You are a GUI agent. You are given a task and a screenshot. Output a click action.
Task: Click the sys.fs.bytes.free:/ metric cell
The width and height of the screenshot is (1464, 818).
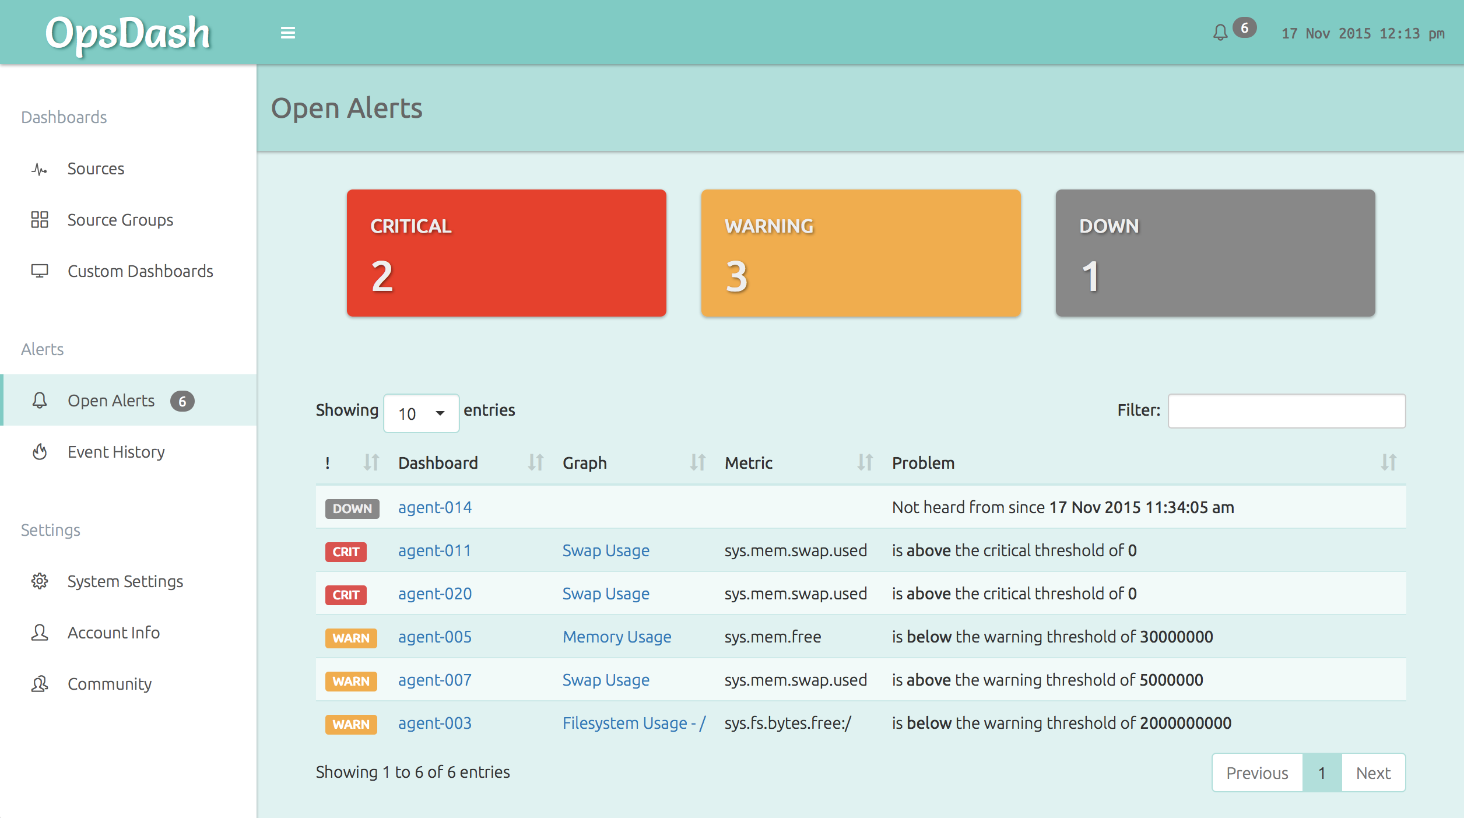pyautogui.click(x=788, y=724)
